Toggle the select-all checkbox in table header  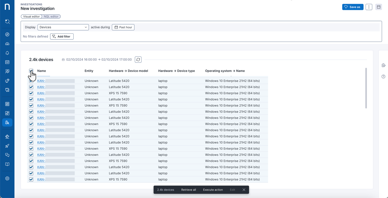pyautogui.click(x=31, y=71)
